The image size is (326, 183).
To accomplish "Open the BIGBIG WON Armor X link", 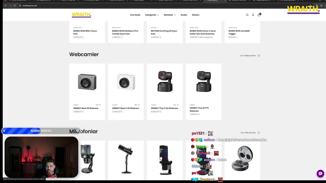I will click(203, 32).
